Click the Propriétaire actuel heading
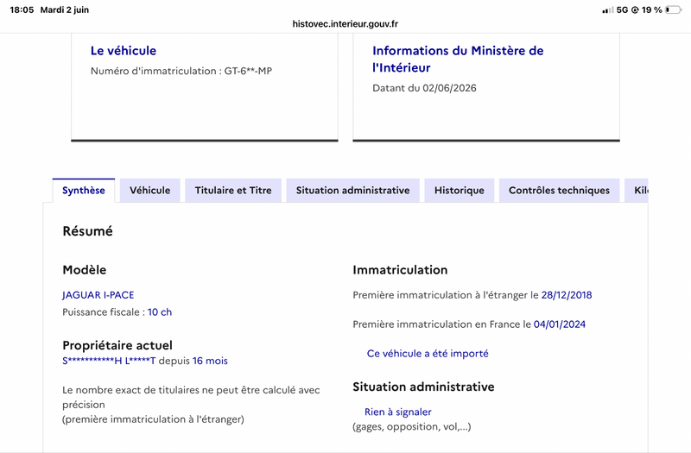 [117, 345]
